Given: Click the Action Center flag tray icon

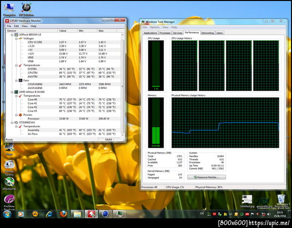Looking at the screenshot, I should point(253,214).
